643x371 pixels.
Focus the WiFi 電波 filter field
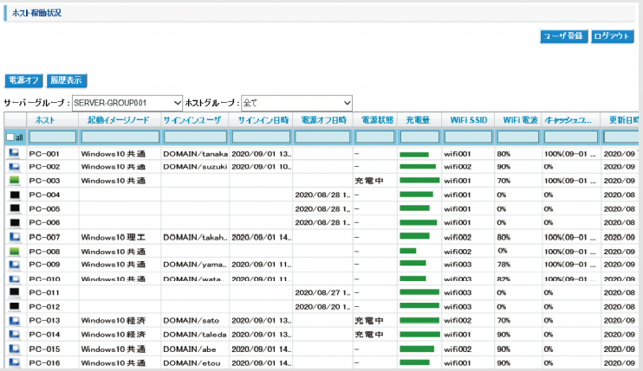pyautogui.click(x=518, y=137)
